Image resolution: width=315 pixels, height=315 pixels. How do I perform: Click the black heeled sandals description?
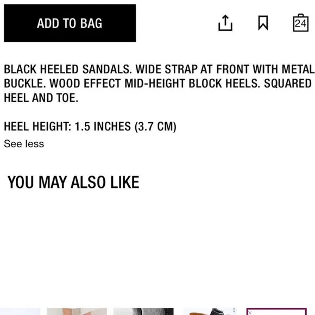coord(159,84)
